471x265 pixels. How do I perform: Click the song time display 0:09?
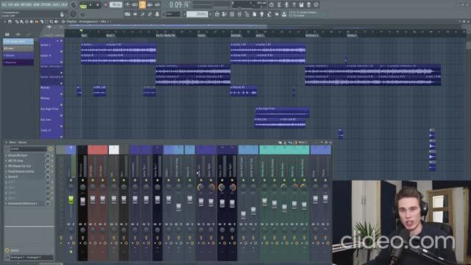[180, 5]
